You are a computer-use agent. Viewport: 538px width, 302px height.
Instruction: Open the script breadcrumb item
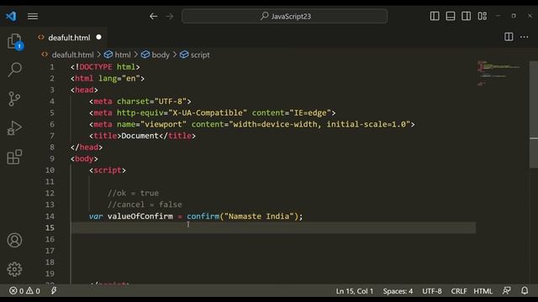(195, 55)
